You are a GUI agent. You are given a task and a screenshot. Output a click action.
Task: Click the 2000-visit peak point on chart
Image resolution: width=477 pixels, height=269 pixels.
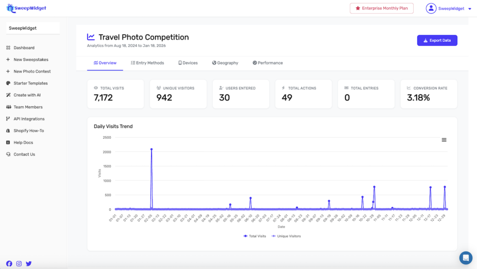[x=151, y=149]
